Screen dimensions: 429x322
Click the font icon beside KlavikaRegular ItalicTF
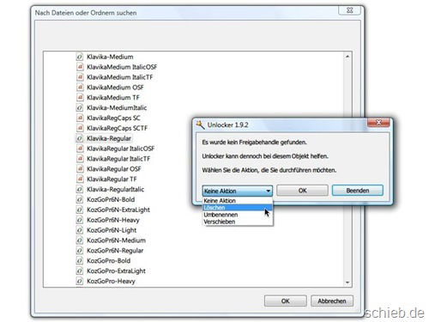pyautogui.click(x=80, y=159)
